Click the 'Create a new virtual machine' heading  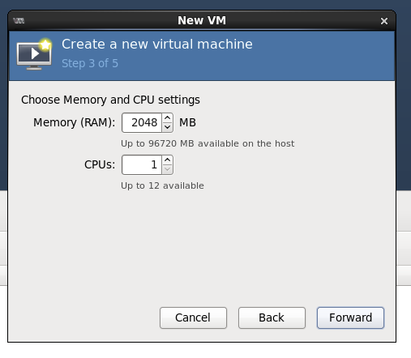[x=157, y=44]
